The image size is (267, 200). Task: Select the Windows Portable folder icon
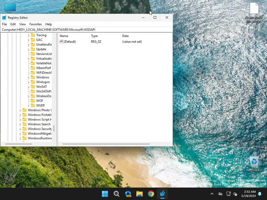(25, 115)
